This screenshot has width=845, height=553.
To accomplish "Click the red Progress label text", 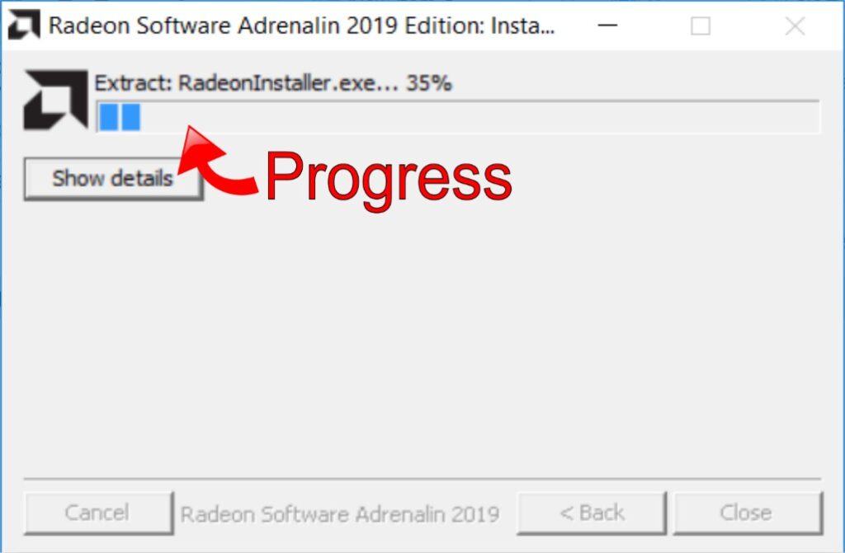I will [x=389, y=180].
